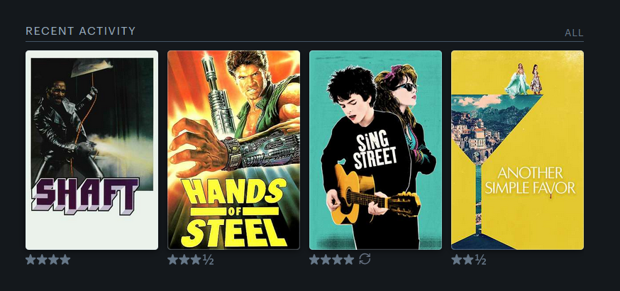Click the last star under Sing Street

pos(348,260)
